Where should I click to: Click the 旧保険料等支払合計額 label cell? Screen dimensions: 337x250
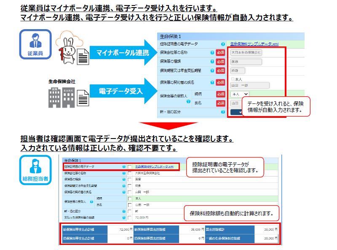click(x=85, y=238)
